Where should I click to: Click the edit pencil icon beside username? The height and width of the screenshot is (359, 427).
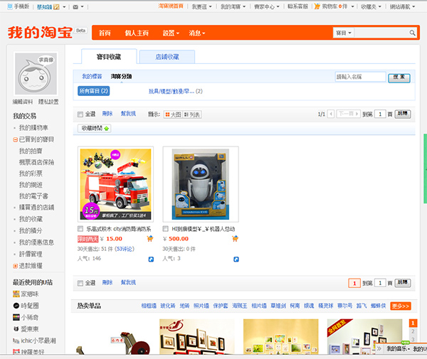click(x=56, y=7)
